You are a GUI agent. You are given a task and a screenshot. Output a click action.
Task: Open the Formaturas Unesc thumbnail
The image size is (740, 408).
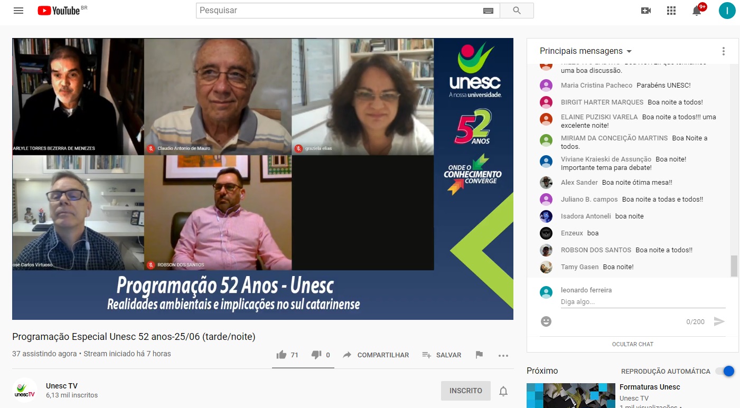point(571,395)
